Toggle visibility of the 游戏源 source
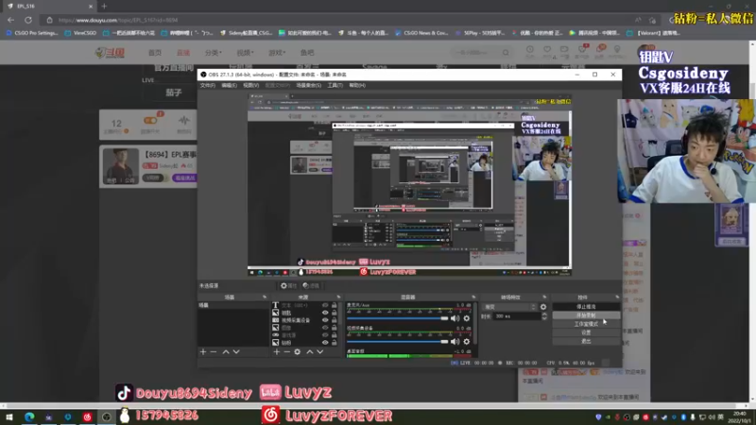 [325, 335]
